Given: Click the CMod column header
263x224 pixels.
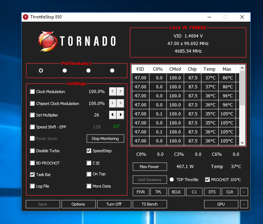Looking at the screenshot, I should click(x=175, y=69).
